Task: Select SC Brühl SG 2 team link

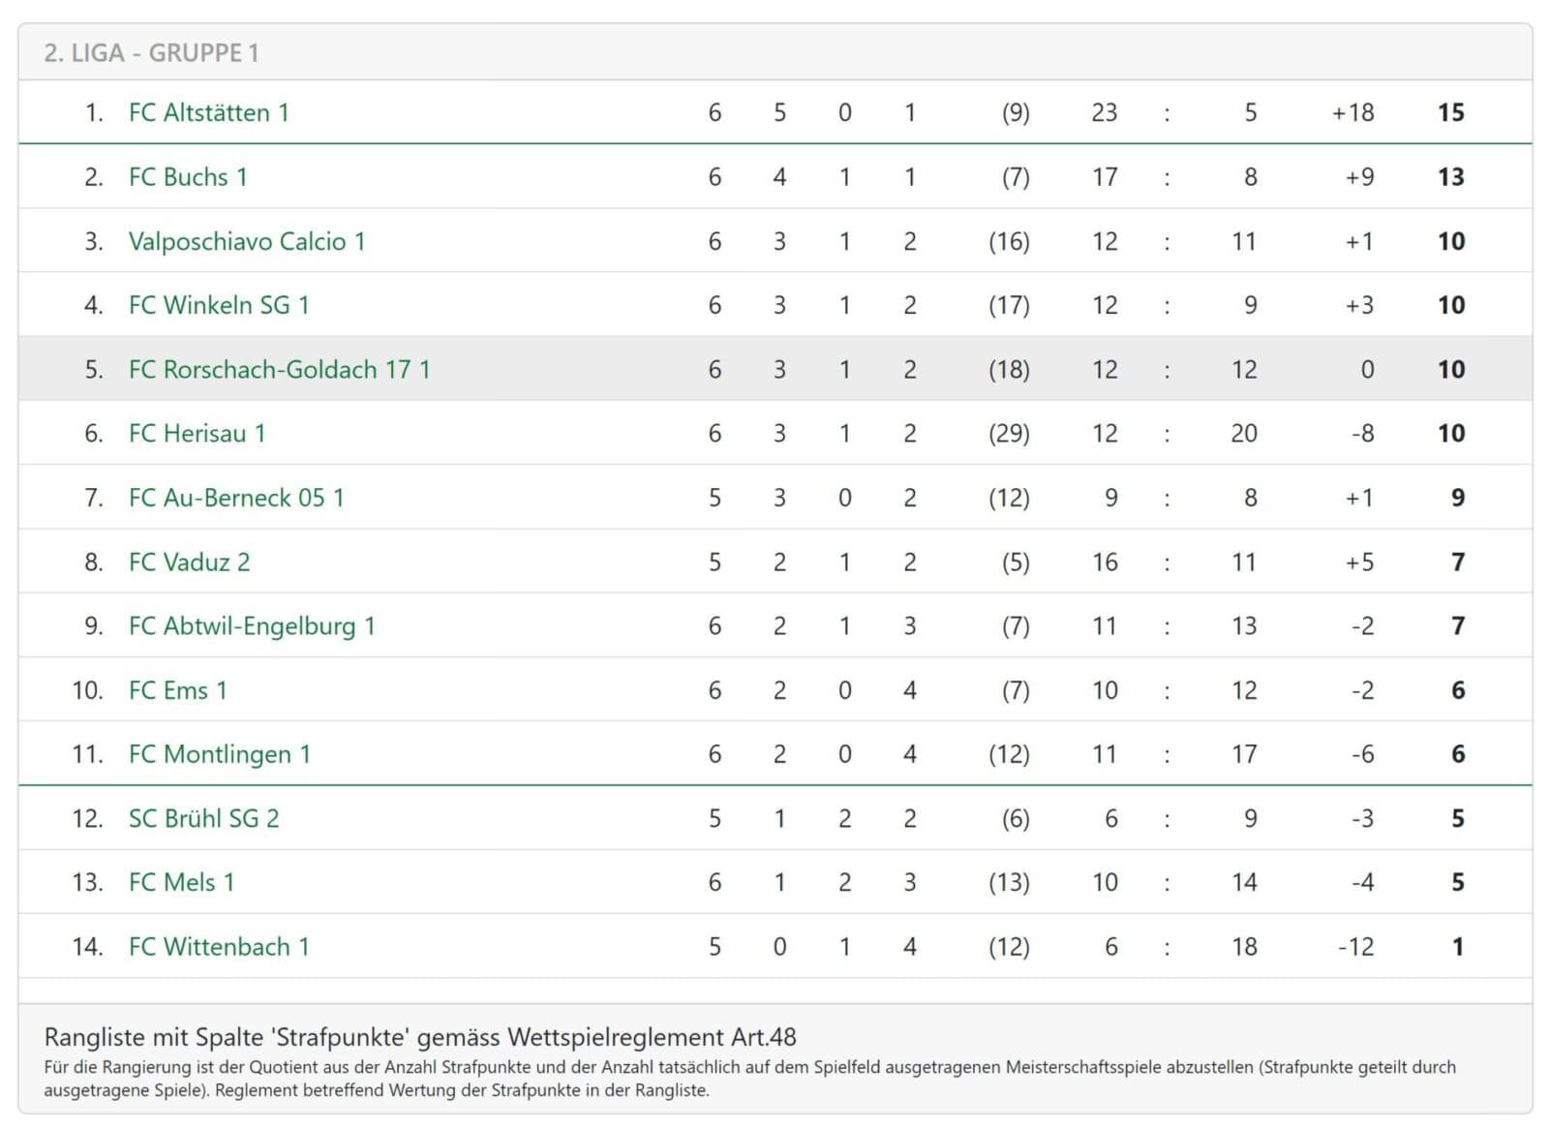Action: tap(203, 818)
